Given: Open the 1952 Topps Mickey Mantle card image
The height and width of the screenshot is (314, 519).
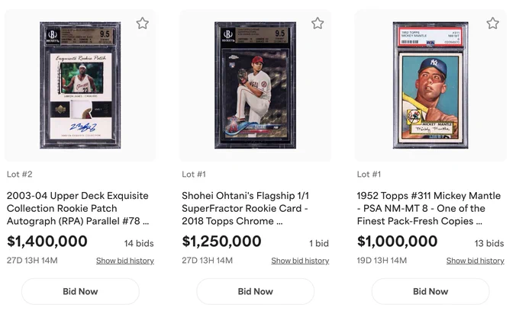Looking at the screenshot, I should [x=430, y=85].
